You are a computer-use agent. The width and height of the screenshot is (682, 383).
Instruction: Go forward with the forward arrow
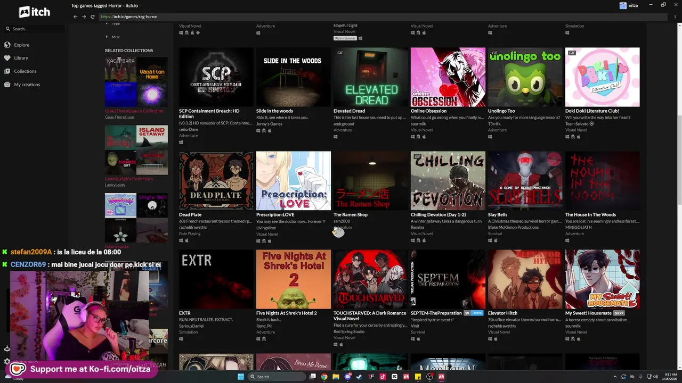pos(84,16)
